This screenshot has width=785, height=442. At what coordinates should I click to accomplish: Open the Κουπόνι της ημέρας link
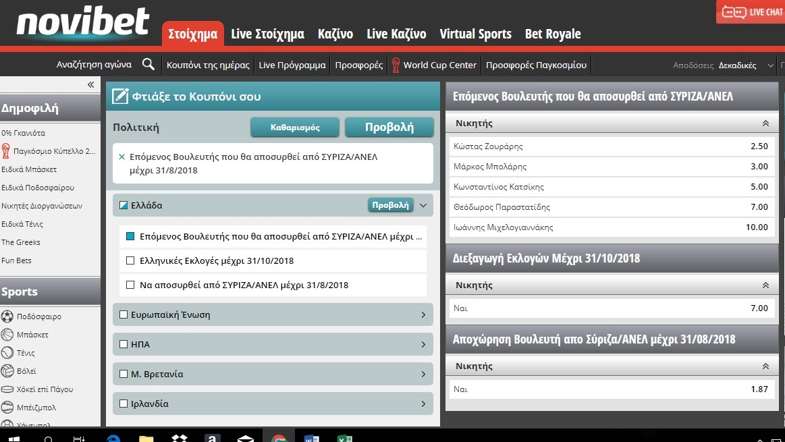208,65
